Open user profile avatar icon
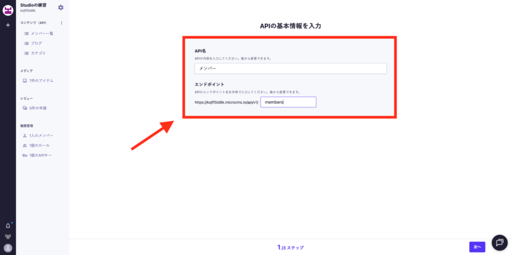512x255 pixels. tap(8, 248)
